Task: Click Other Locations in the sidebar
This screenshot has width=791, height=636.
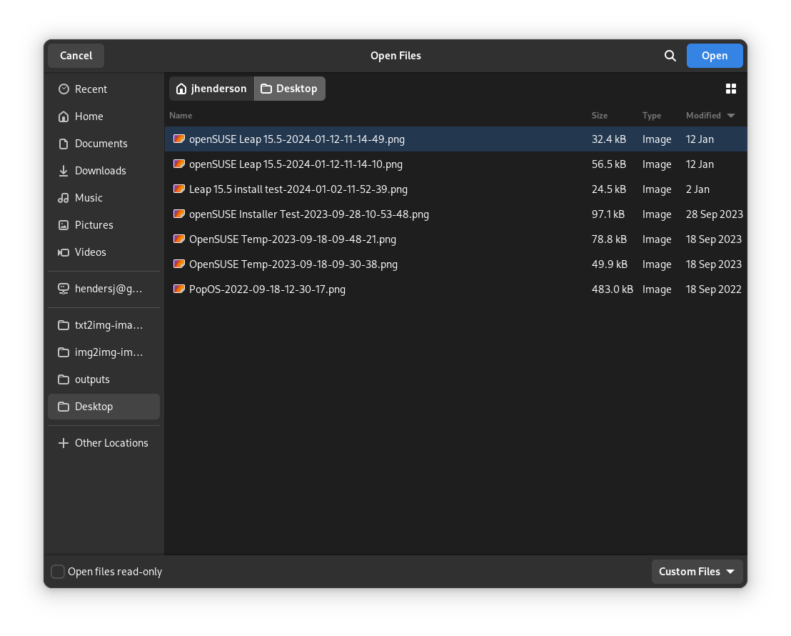Action: click(111, 442)
